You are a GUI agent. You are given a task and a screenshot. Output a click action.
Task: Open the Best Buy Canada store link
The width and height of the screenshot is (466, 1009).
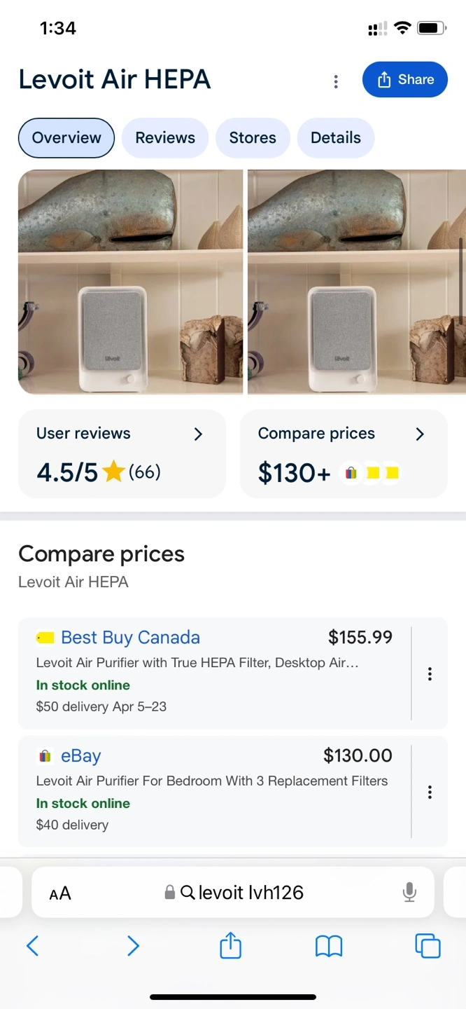click(x=130, y=638)
